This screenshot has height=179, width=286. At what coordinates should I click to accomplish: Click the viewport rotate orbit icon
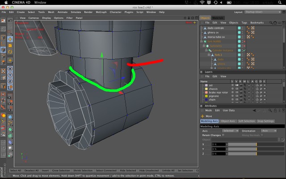193,18
